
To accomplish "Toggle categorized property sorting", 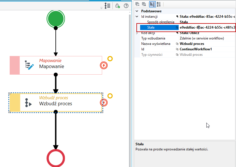I will [152, 4].
